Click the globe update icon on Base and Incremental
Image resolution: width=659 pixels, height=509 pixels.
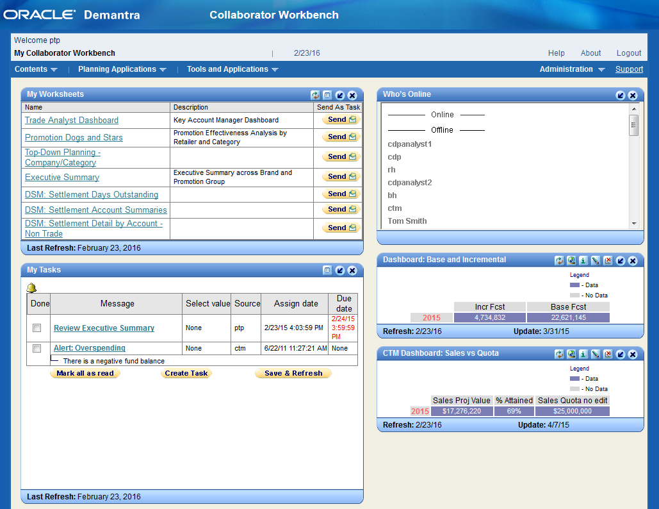(x=571, y=261)
